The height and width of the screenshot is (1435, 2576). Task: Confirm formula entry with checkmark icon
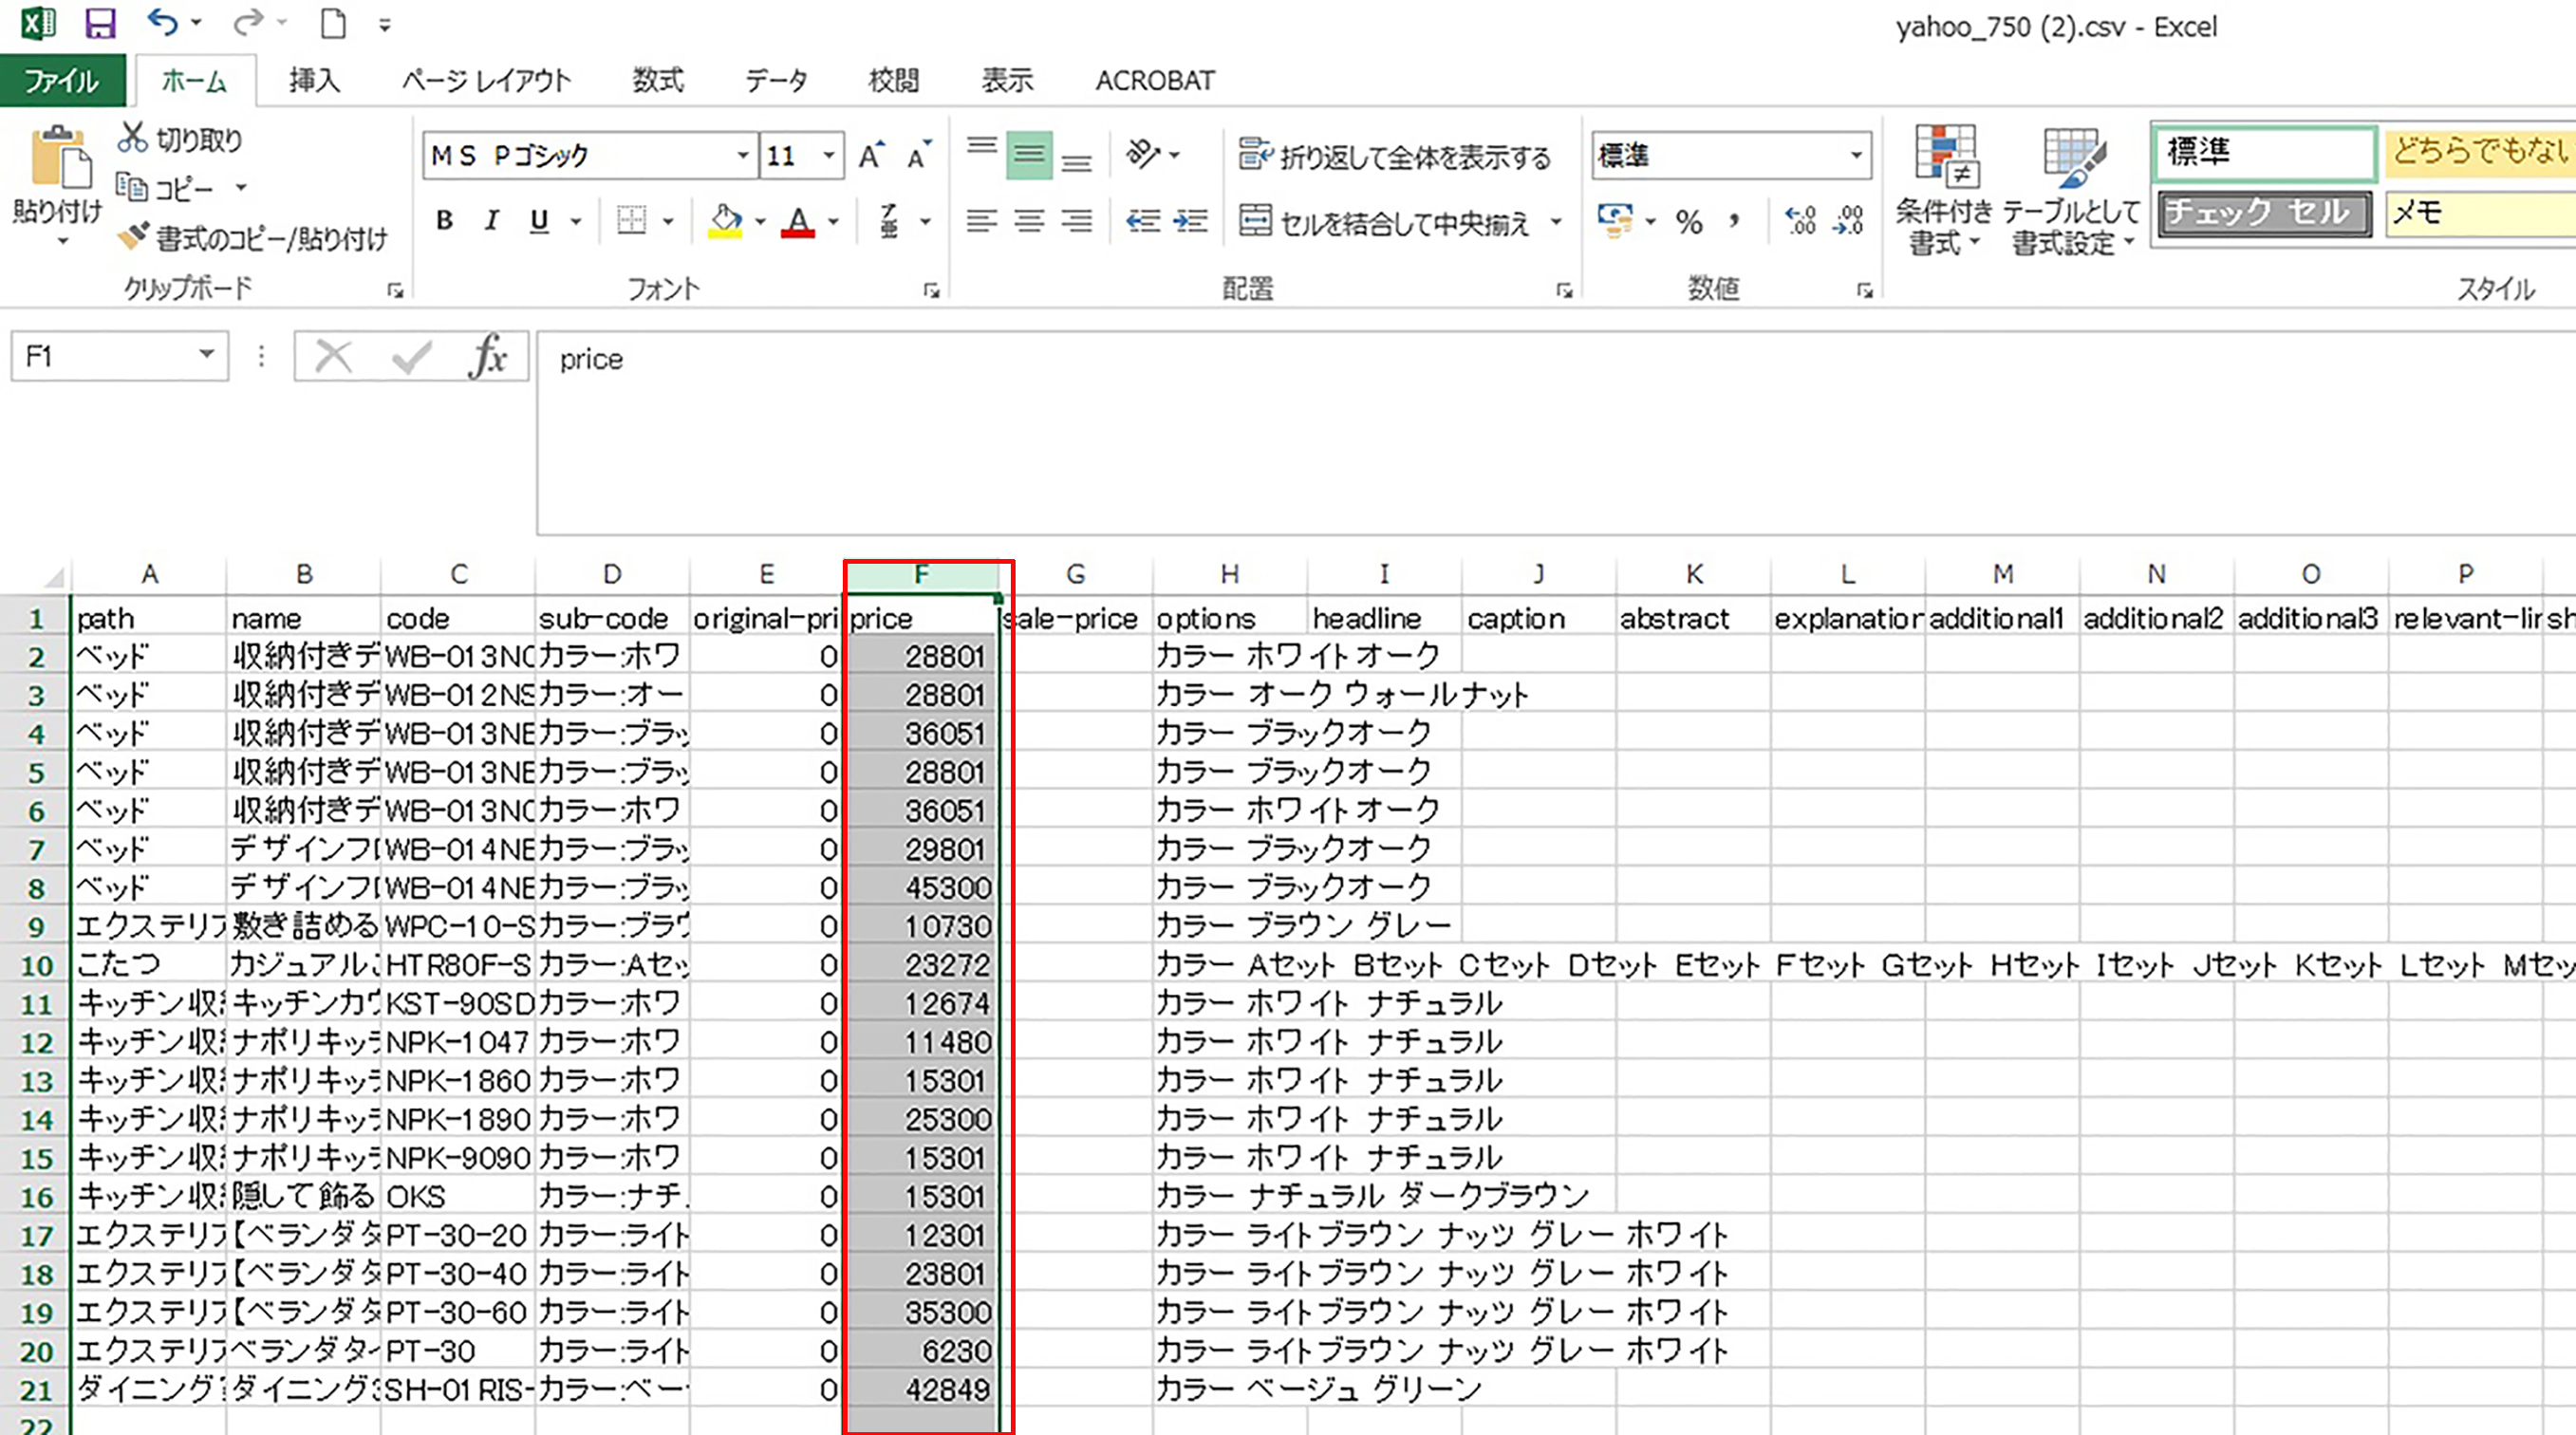coord(411,356)
